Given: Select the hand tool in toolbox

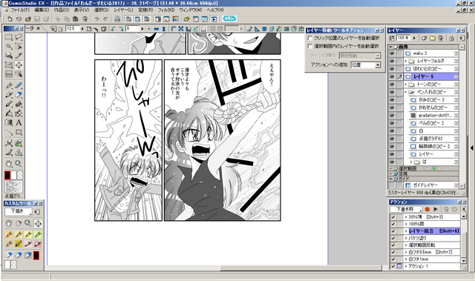Looking at the screenshot, I should (x=8, y=164).
